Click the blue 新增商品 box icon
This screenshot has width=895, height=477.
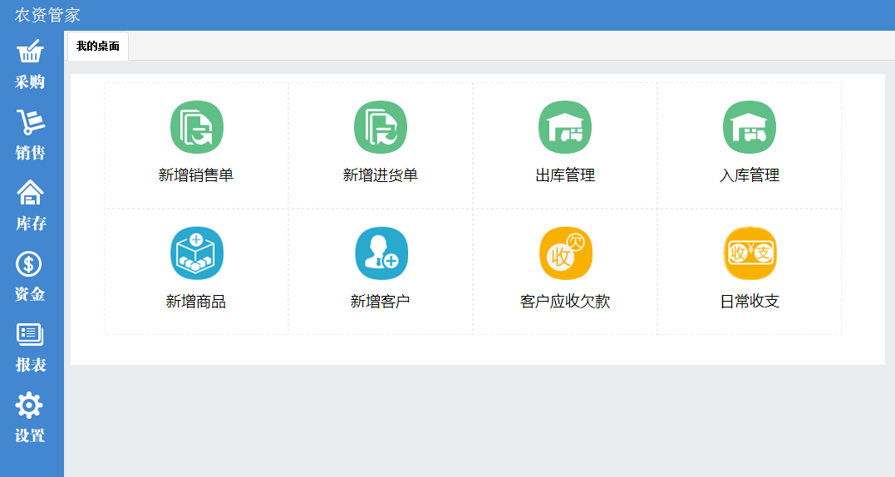click(x=197, y=253)
